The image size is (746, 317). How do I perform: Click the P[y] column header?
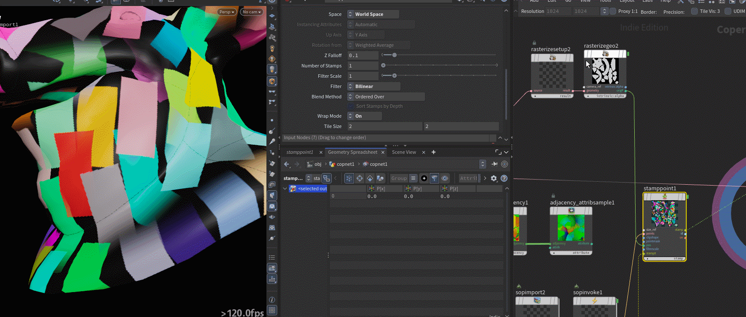(x=421, y=189)
